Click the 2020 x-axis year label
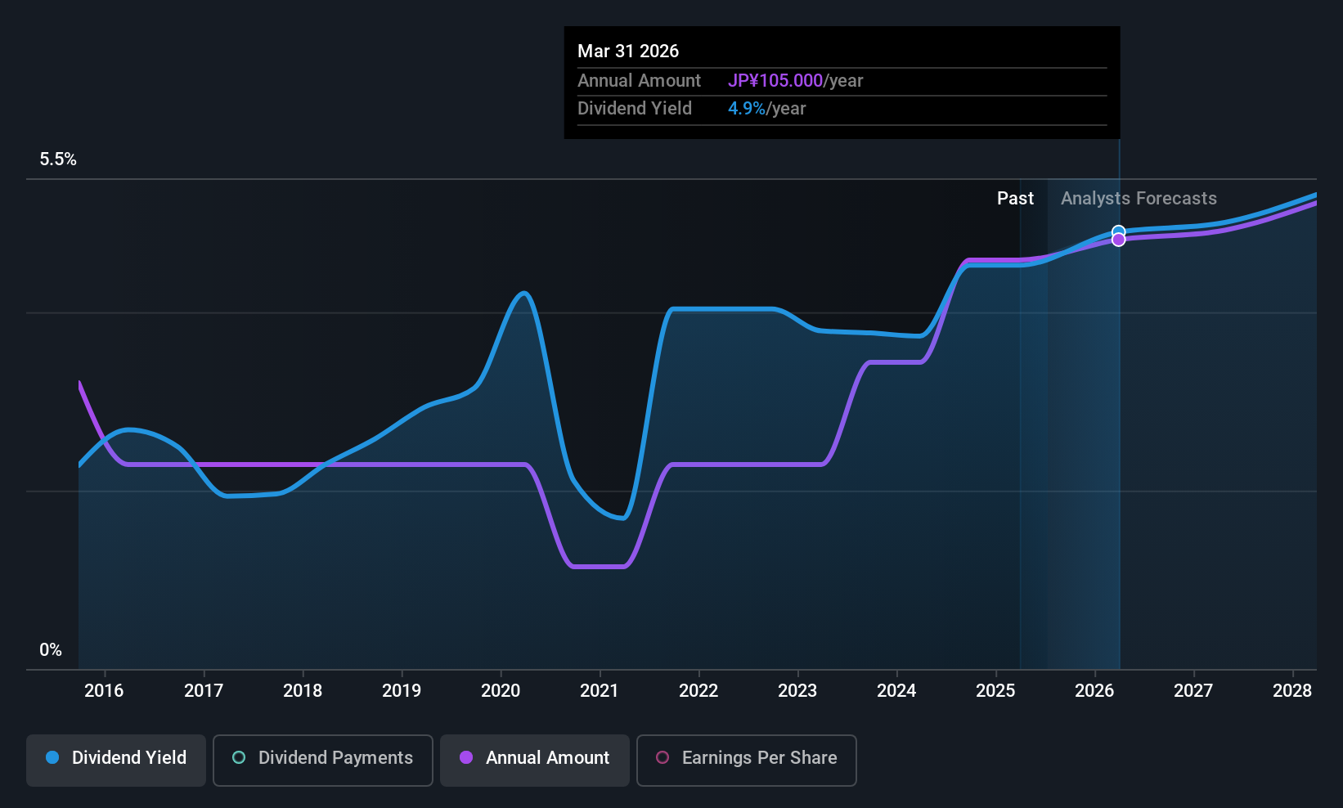 pos(501,691)
